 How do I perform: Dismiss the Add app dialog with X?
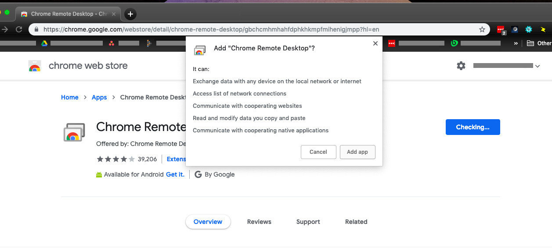[375, 43]
